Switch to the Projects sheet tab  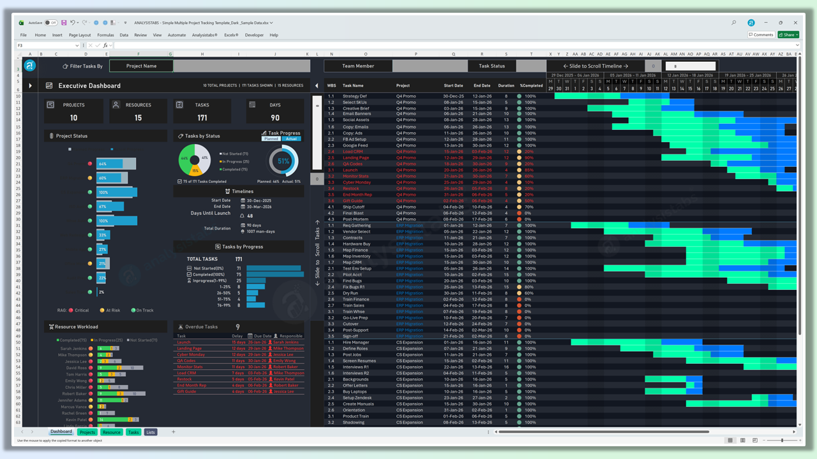87,432
